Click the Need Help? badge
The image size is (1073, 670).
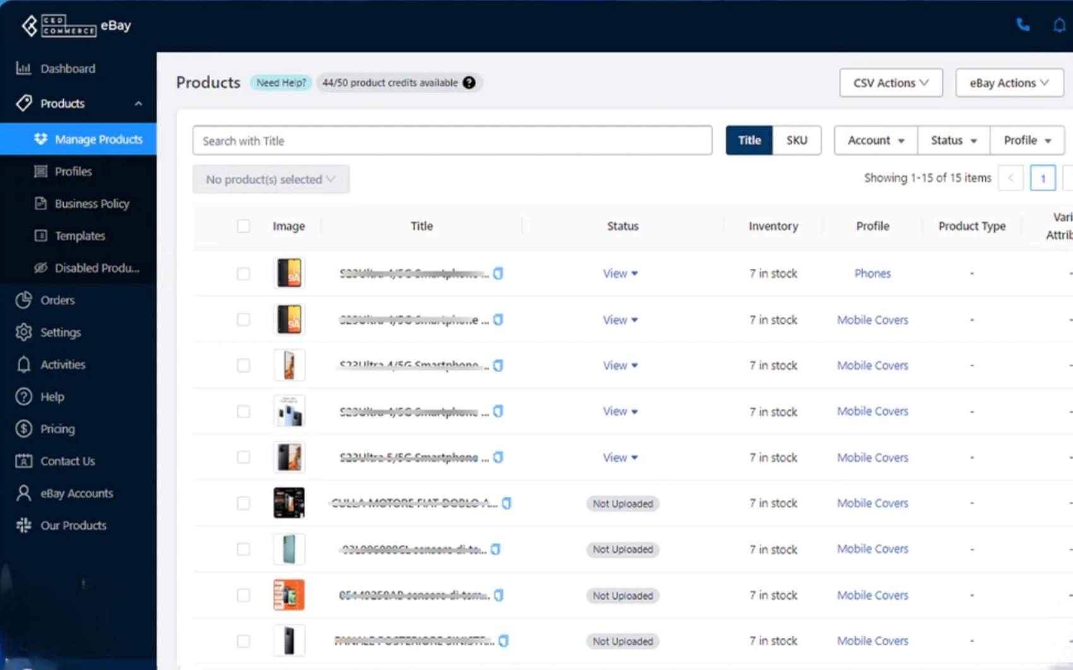[281, 83]
